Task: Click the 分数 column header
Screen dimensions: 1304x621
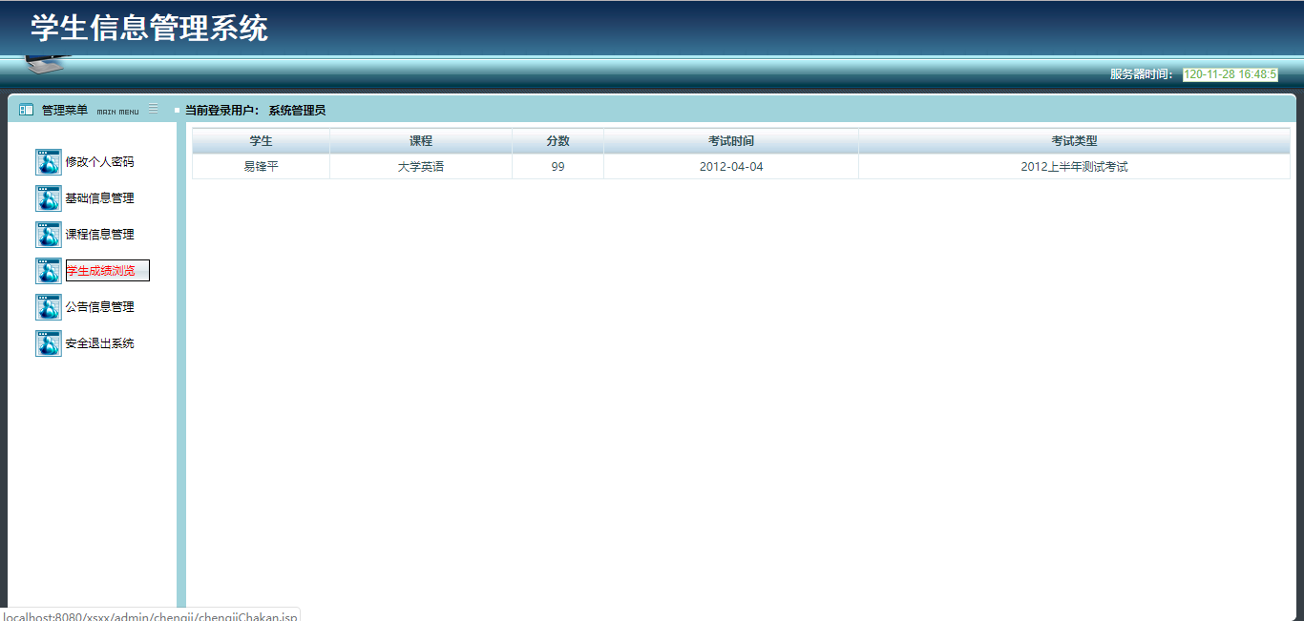Action: [557, 141]
